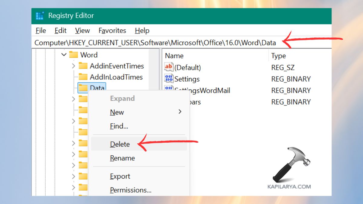Click the AddinEventTimes folder icon
This screenshot has height=204, width=363.
[83, 66]
